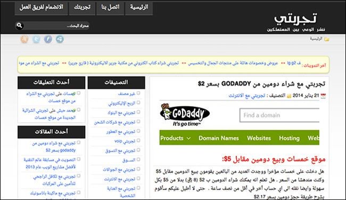Open the lg g2 ticker link
Image resolution: width=346 pixels, height=200 pixels.
click(294, 63)
